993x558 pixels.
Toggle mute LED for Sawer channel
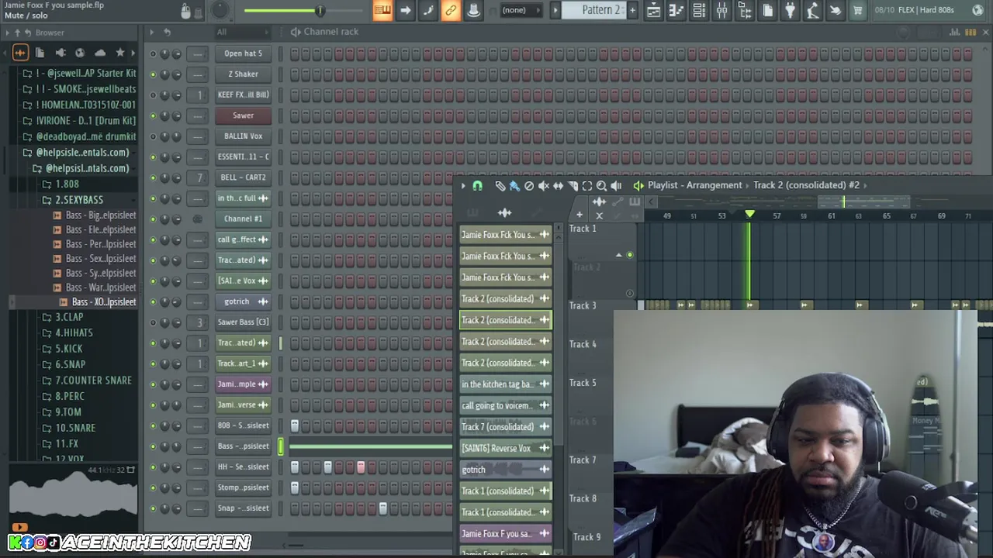click(153, 115)
